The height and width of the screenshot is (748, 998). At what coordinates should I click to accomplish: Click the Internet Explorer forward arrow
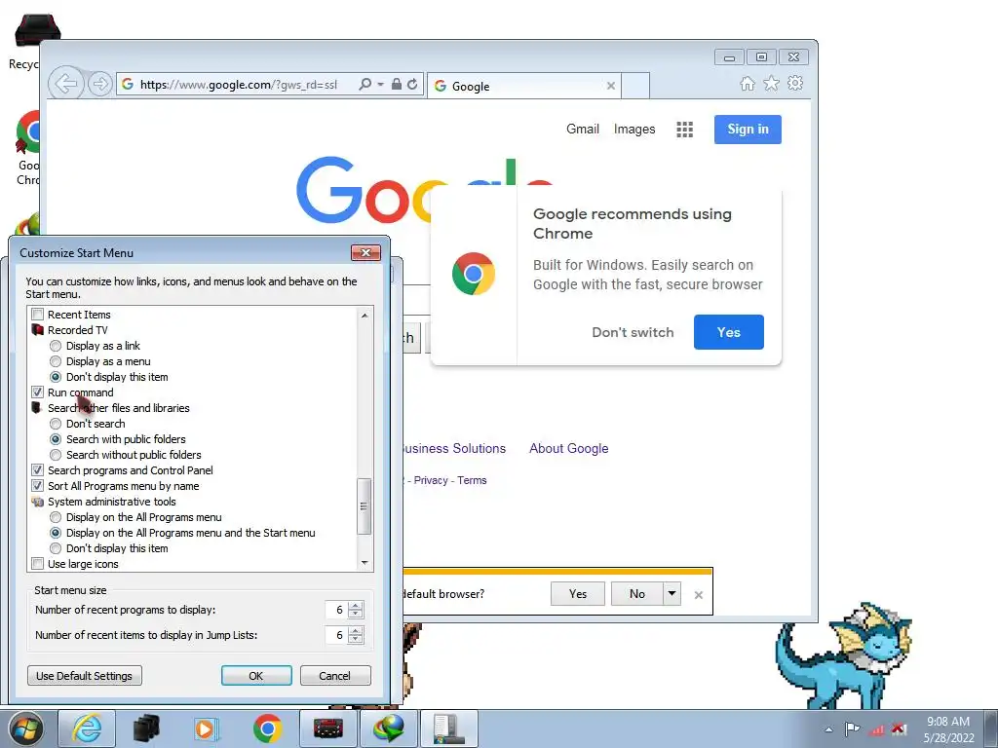pos(100,84)
